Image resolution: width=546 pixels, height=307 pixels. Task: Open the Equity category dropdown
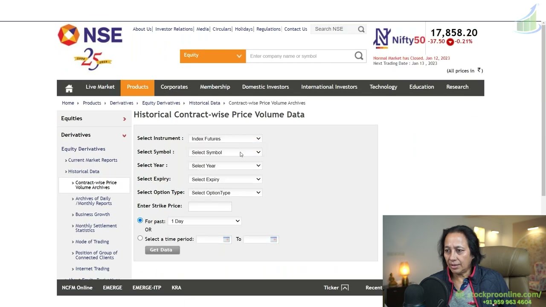coord(213,56)
